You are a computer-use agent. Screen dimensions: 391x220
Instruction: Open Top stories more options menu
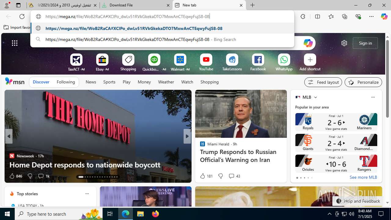click(87, 194)
